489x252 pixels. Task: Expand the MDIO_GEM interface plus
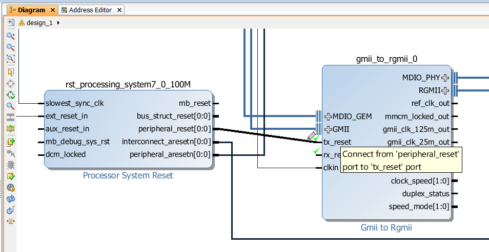(x=328, y=117)
